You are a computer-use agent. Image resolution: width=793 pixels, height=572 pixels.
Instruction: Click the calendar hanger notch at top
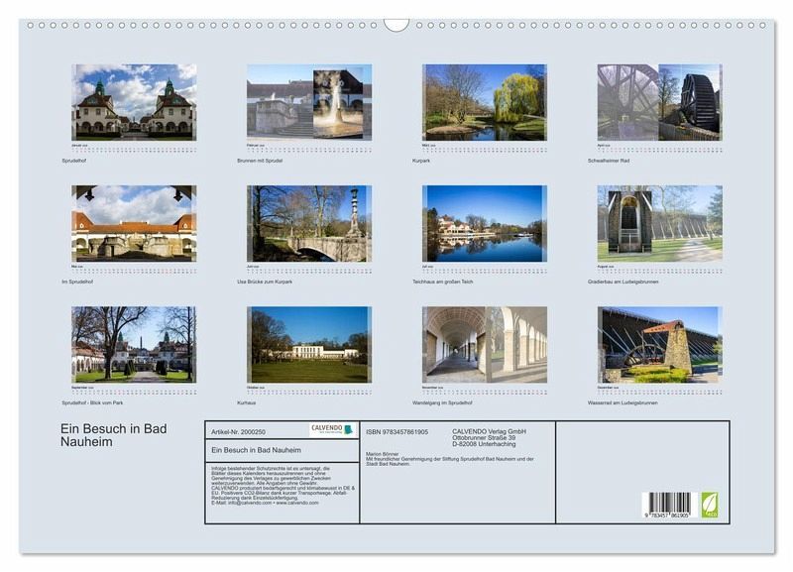396,24
